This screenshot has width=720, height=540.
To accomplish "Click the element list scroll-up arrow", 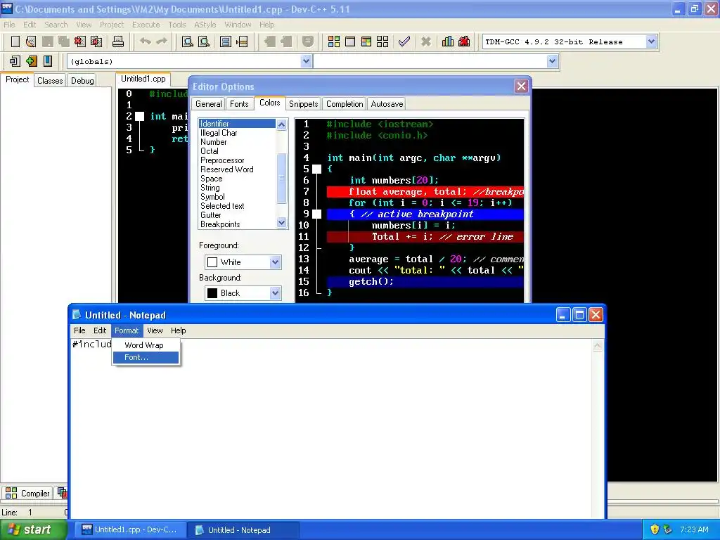I will pyautogui.click(x=281, y=124).
